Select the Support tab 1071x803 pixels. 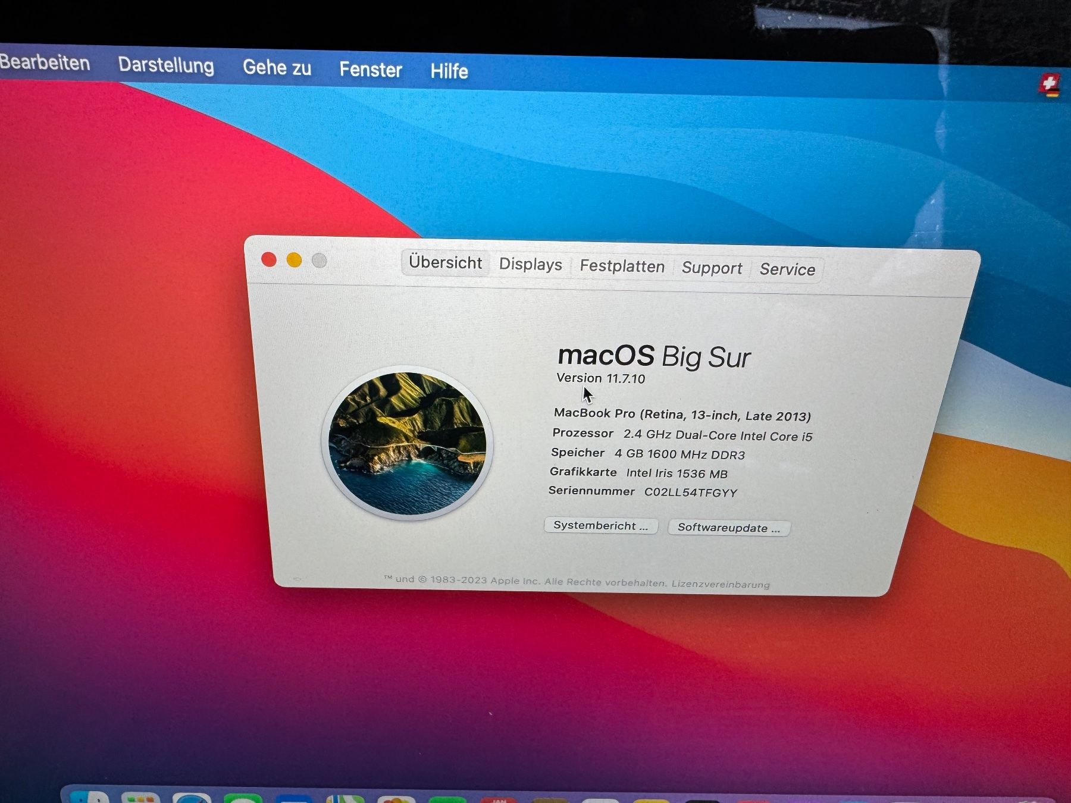(712, 268)
